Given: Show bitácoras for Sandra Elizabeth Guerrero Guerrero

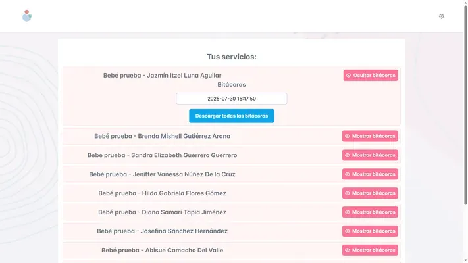Looking at the screenshot, I should pyautogui.click(x=370, y=155).
